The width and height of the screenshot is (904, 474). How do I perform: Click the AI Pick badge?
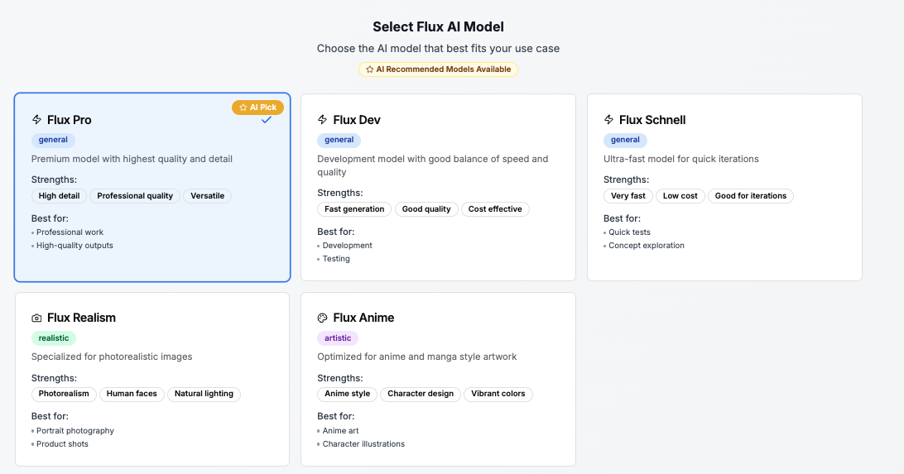[257, 108]
